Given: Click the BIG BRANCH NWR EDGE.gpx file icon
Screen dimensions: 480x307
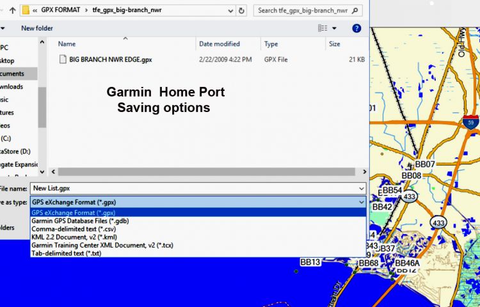Looking at the screenshot, I should 63,59.
